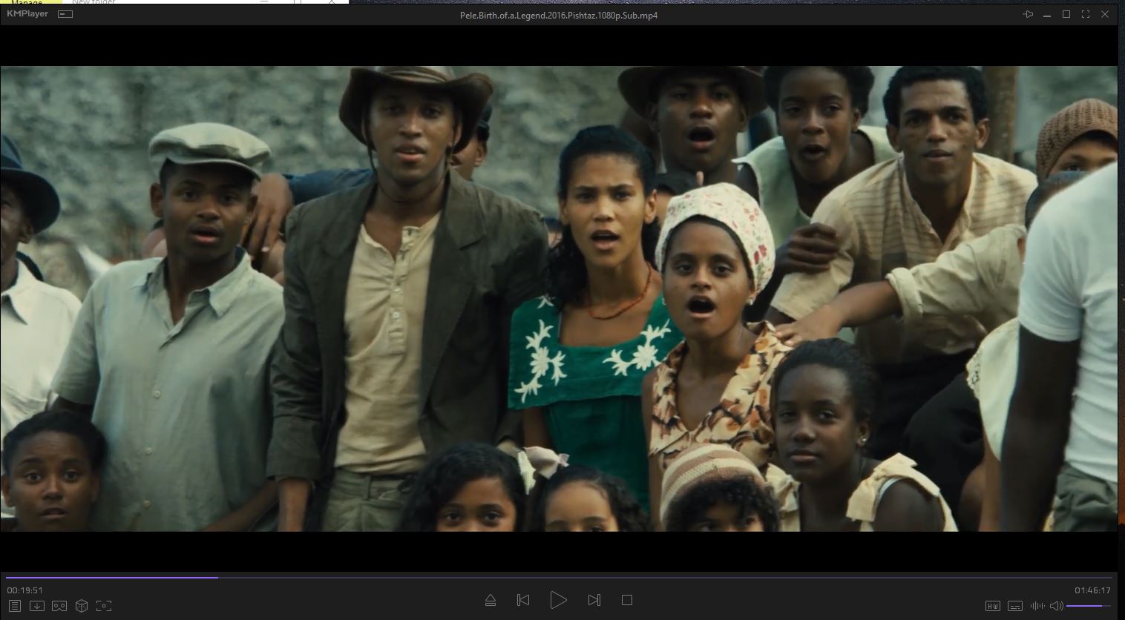Image resolution: width=1125 pixels, height=620 pixels.
Task: Click the screen capture icon
Action: [x=104, y=606]
